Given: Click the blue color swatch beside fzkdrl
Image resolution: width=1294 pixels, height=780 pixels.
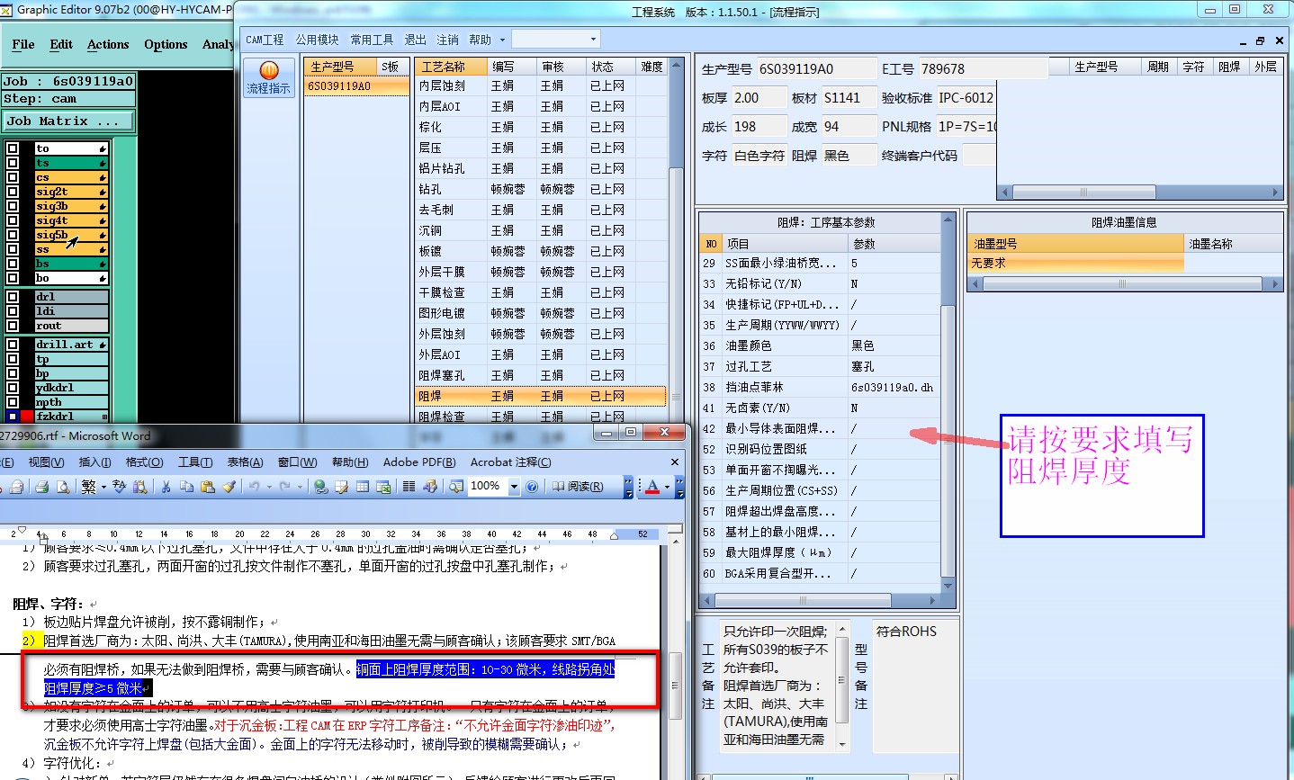Looking at the screenshot, I should tap(13, 417).
